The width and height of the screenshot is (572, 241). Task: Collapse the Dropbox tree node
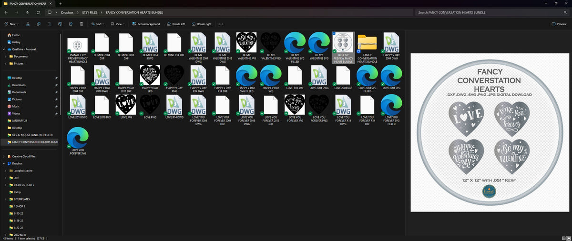point(4,163)
